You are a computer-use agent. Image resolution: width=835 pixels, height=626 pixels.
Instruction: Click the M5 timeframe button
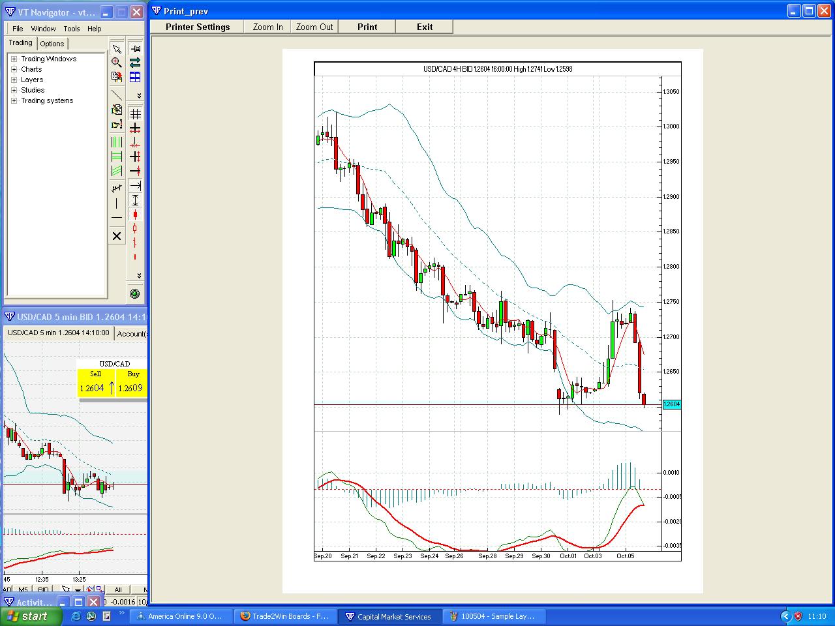[23, 589]
